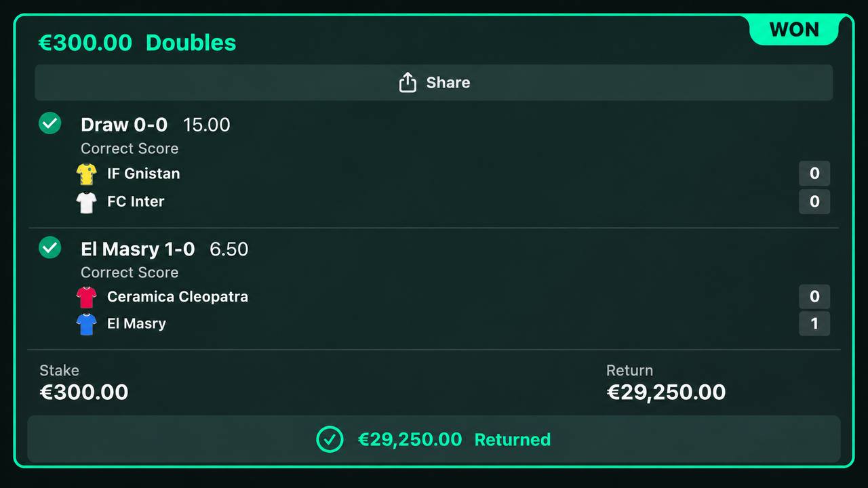Open the Share button

(434, 83)
